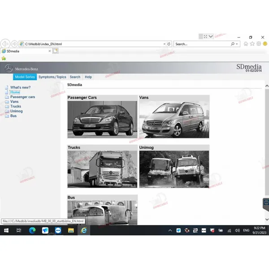Click the Vans heading label
Image resolution: width=269 pixels, height=269 pixels.
144,97
